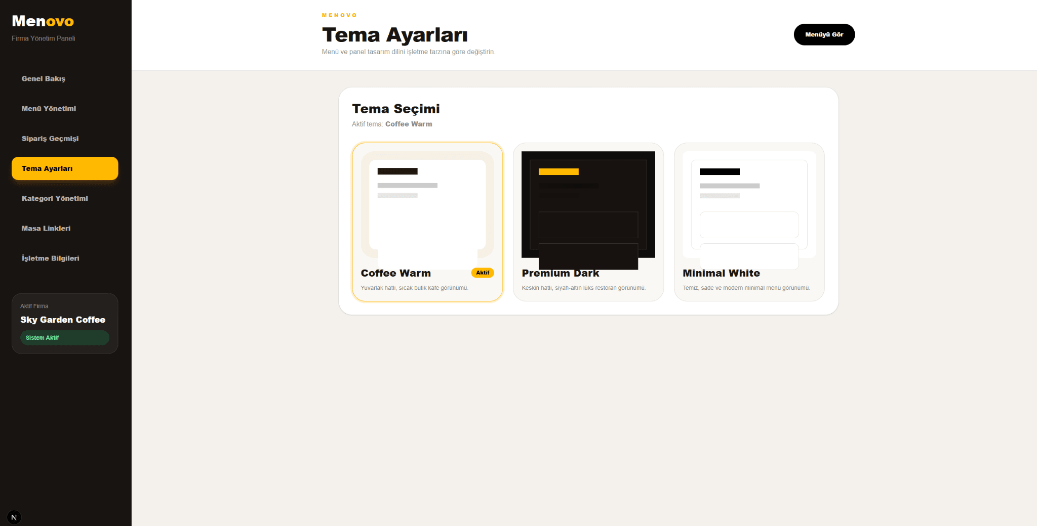Choose the Premium Dark theme card
The width and height of the screenshot is (1037, 526).
(x=588, y=222)
